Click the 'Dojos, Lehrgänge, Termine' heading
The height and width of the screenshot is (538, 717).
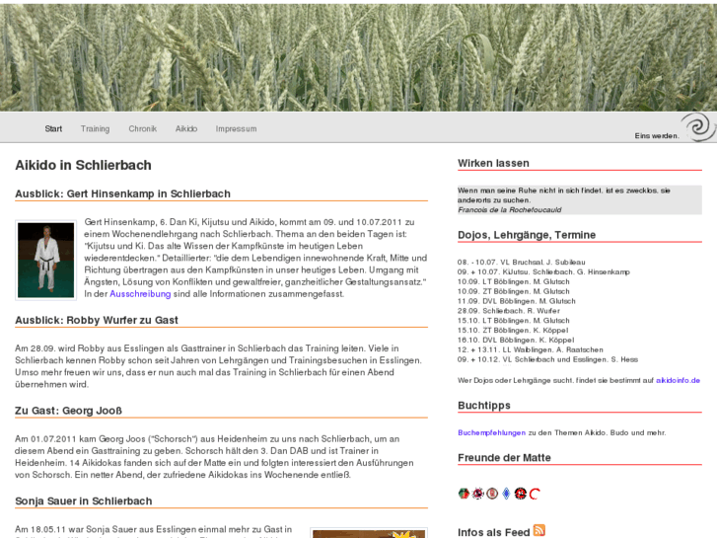[527, 235]
